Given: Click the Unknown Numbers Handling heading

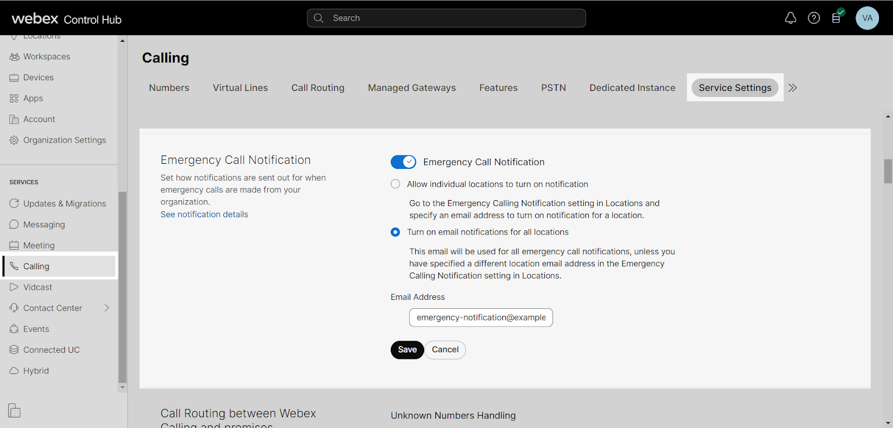Looking at the screenshot, I should coord(453,416).
